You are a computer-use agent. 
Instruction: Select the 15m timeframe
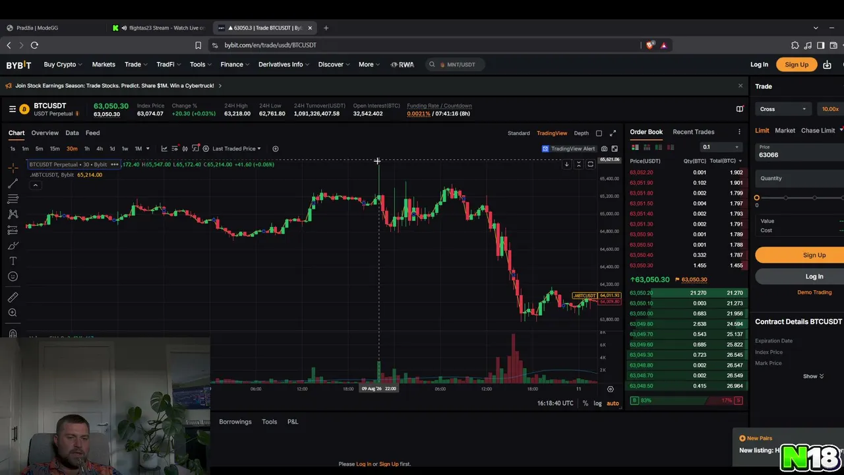point(55,148)
